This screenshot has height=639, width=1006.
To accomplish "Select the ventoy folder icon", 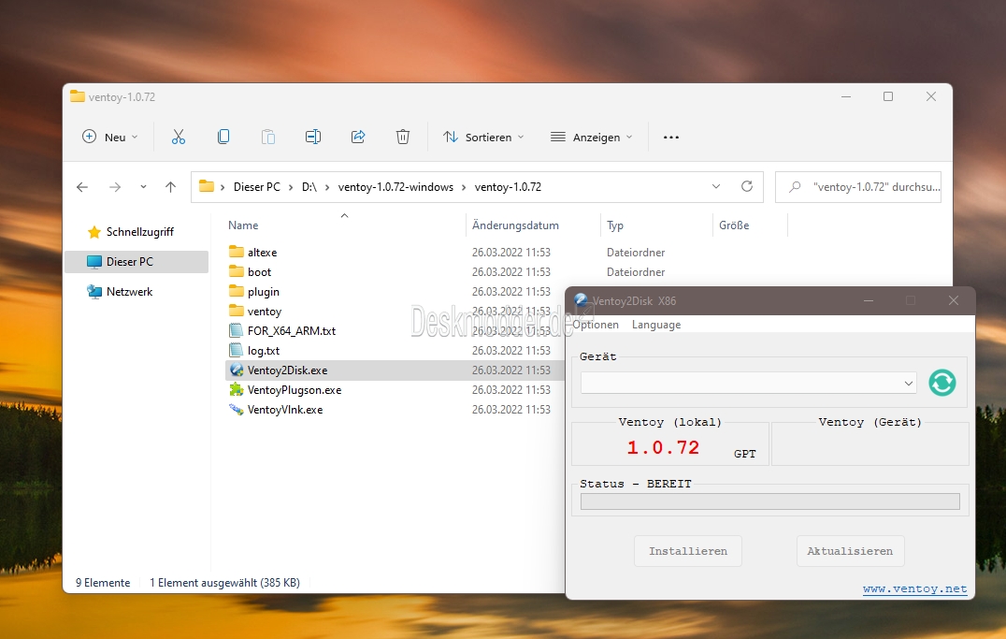I will (237, 311).
